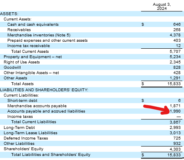
Task: Click dollar sign in Total Liabilities and Equity row
Action: [x=143, y=155]
